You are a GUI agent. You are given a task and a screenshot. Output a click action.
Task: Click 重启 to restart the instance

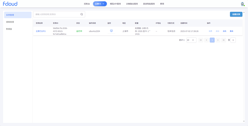coord(231,31)
